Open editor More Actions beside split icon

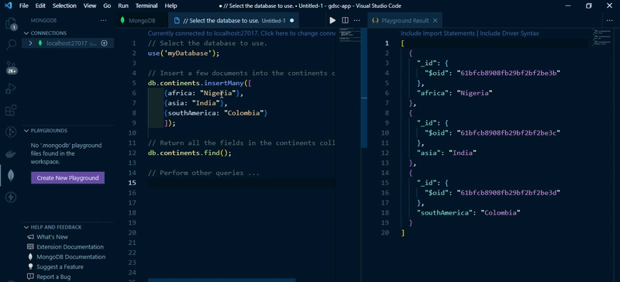coord(356,20)
